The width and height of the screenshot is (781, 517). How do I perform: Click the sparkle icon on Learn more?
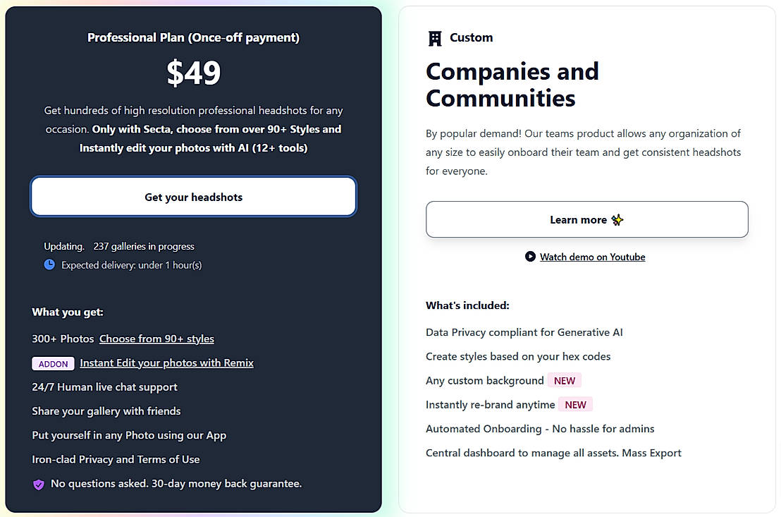click(x=617, y=220)
